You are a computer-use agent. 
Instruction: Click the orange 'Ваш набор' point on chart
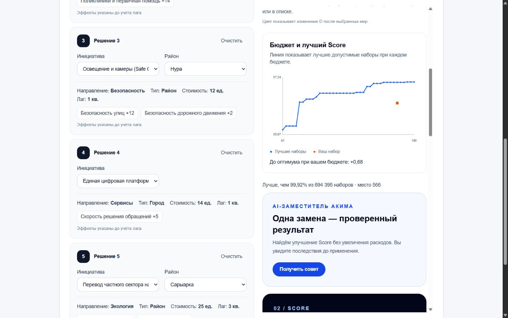point(397,103)
